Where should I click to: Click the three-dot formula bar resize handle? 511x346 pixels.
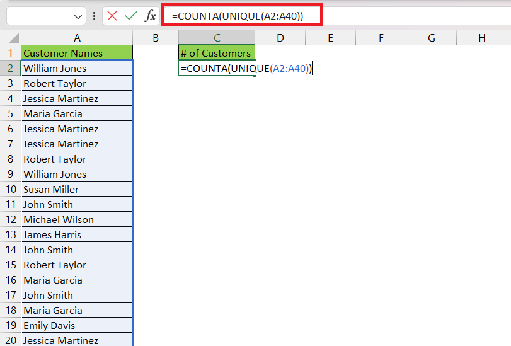coord(94,16)
